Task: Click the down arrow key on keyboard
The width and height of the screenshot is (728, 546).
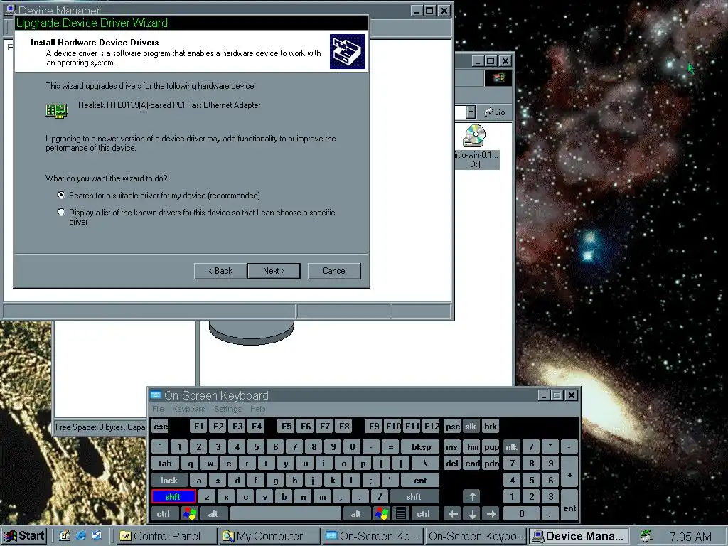Action: tap(472, 513)
